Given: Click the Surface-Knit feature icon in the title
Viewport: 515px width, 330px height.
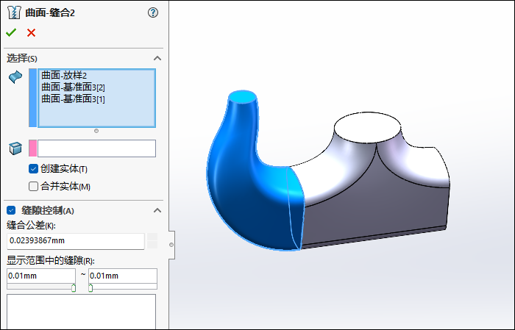Looking at the screenshot, I should click(x=14, y=12).
